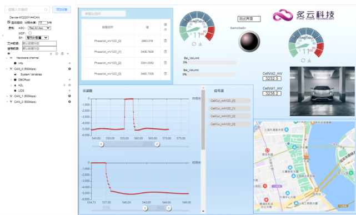The height and width of the screenshot is (215, 356).
Task: Expand the A2L node
Action: (x=11, y=85)
